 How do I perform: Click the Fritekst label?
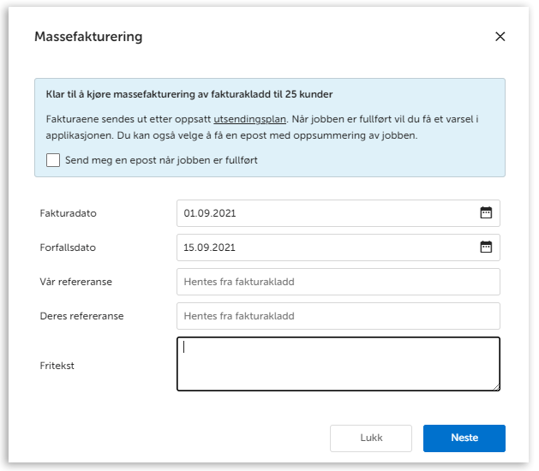58,366
